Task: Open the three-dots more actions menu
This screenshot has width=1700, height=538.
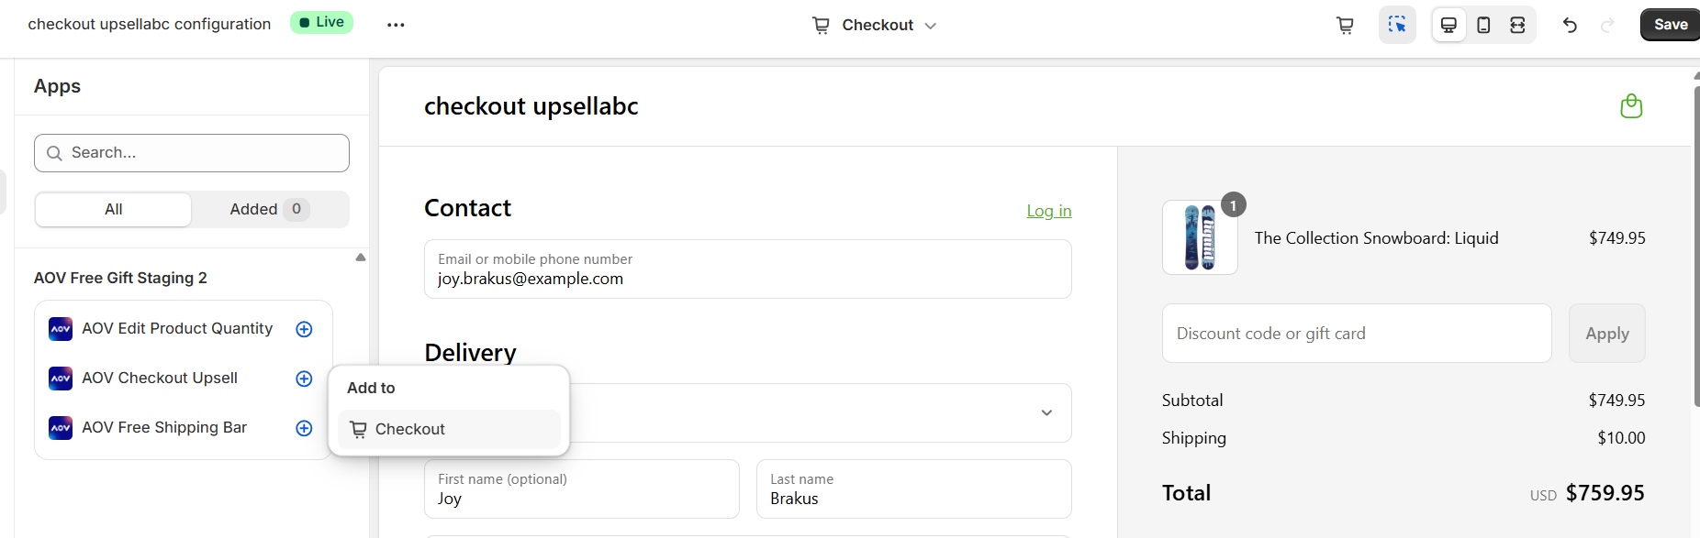Action: (x=396, y=25)
